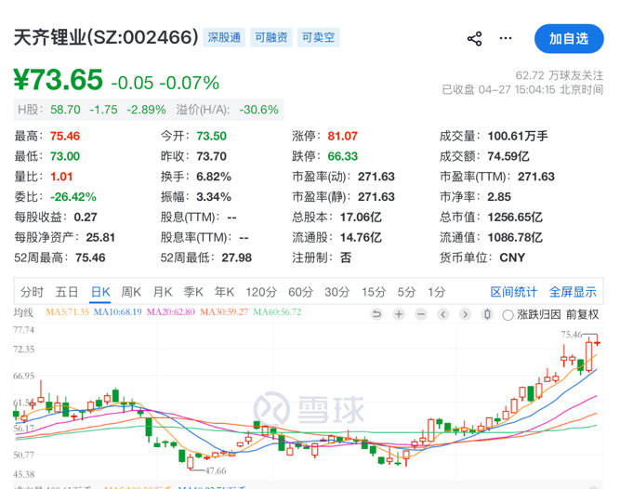Click the 区间统计 range statistics link
The height and width of the screenshot is (489, 620).
point(514,291)
